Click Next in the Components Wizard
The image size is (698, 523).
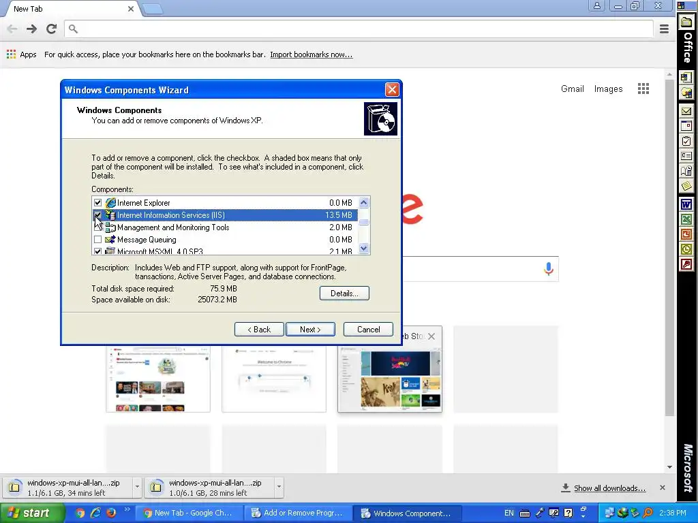click(x=310, y=330)
